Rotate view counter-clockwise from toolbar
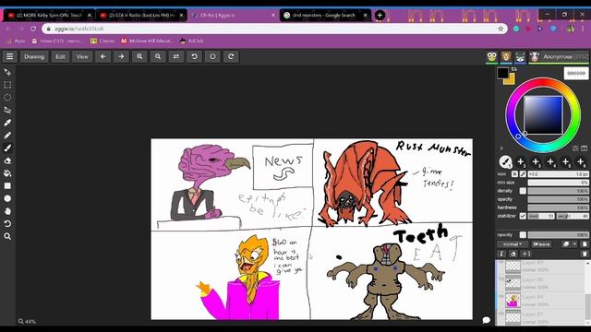591x332 pixels. pyautogui.click(x=194, y=56)
